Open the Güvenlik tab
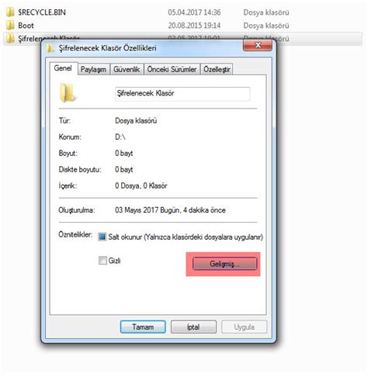368x374 pixels. click(x=127, y=69)
